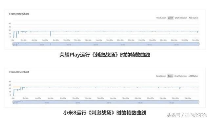Click the 20m 00s axis label in bottom chart
The height and width of the screenshot is (119, 210).
[138, 98]
